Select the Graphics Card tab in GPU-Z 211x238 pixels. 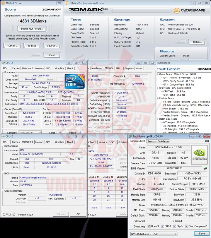click(x=138, y=141)
